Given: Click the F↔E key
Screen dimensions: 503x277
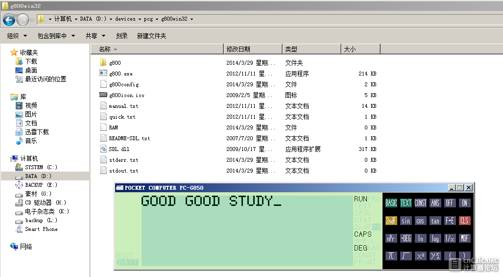Looking at the screenshot, I should [450, 221].
